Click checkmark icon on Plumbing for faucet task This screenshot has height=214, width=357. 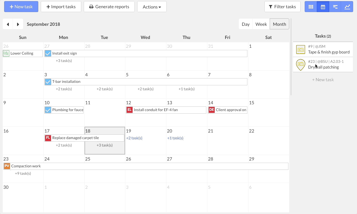pyautogui.click(x=48, y=110)
